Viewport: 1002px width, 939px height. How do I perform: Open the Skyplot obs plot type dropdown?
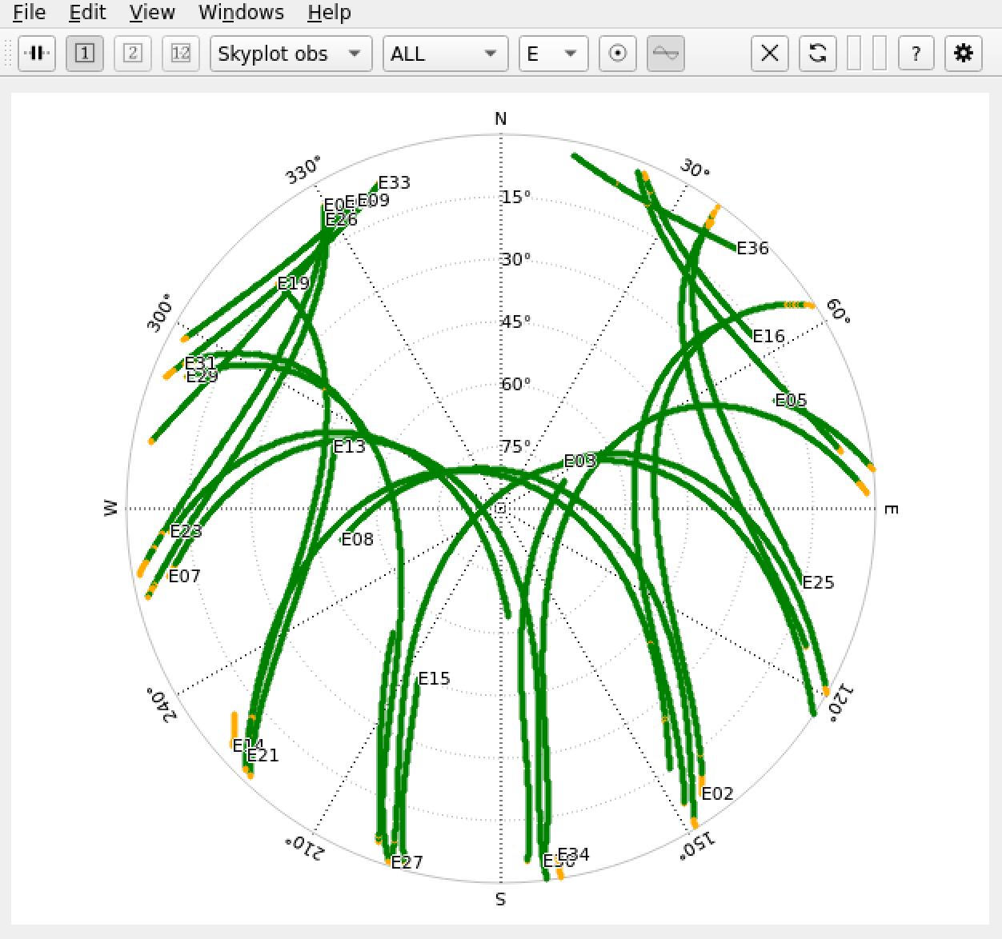[x=290, y=54]
